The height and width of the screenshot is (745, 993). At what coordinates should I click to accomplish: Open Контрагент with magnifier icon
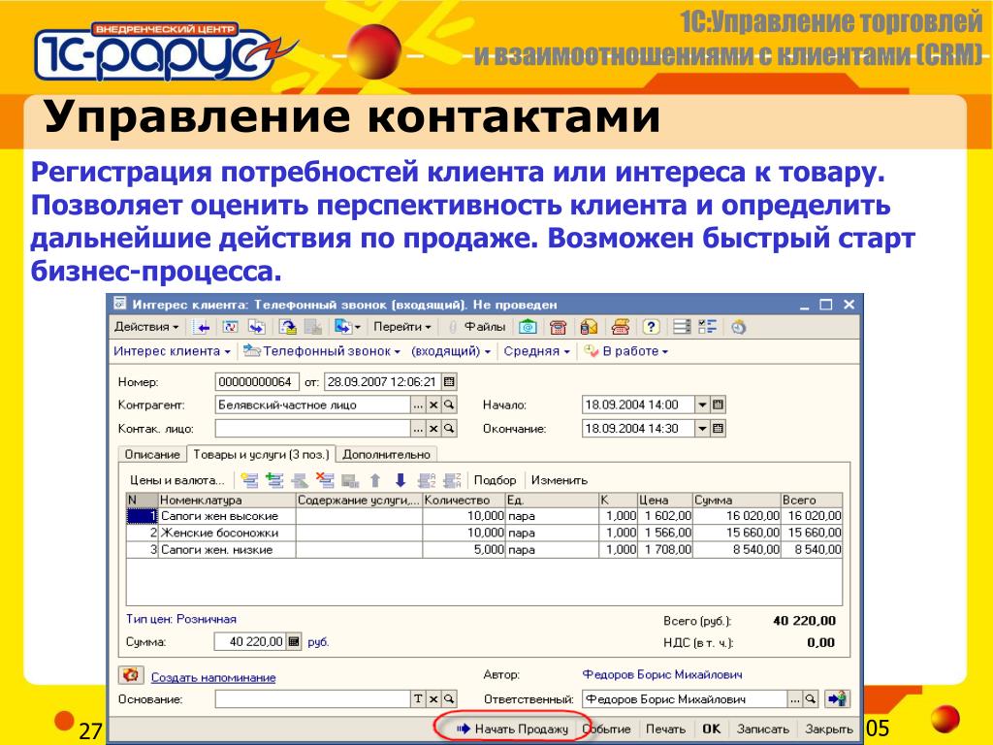(x=449, y=405)
